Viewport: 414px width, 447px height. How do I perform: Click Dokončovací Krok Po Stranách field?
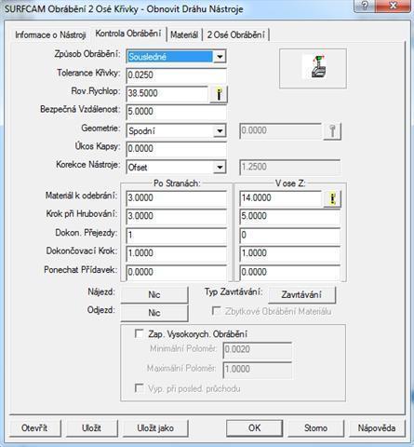point(176,253)
